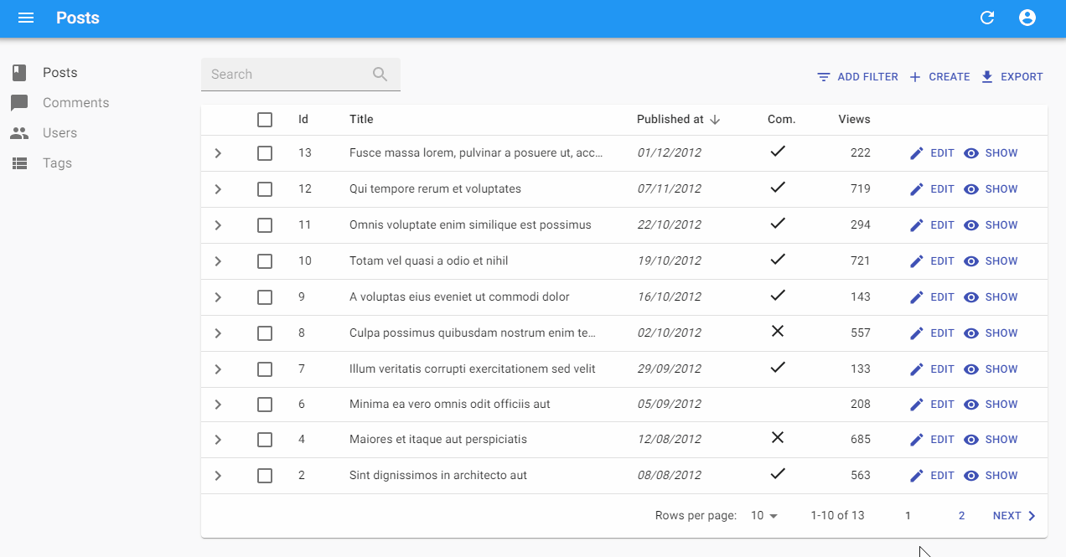Click the CREATE button
This screenshot has height=557, width=1066.
pos(939,76)
